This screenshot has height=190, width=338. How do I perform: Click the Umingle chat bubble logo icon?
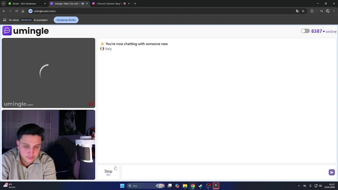7,31
